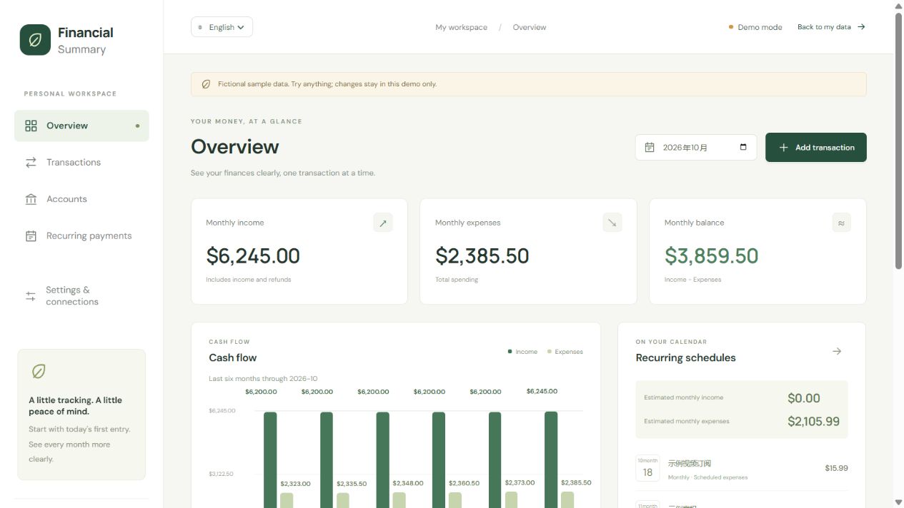The width and height of the screenshot is (904, 508).
Task: Click scrollbar down arrow
Action: coord(898,503)
